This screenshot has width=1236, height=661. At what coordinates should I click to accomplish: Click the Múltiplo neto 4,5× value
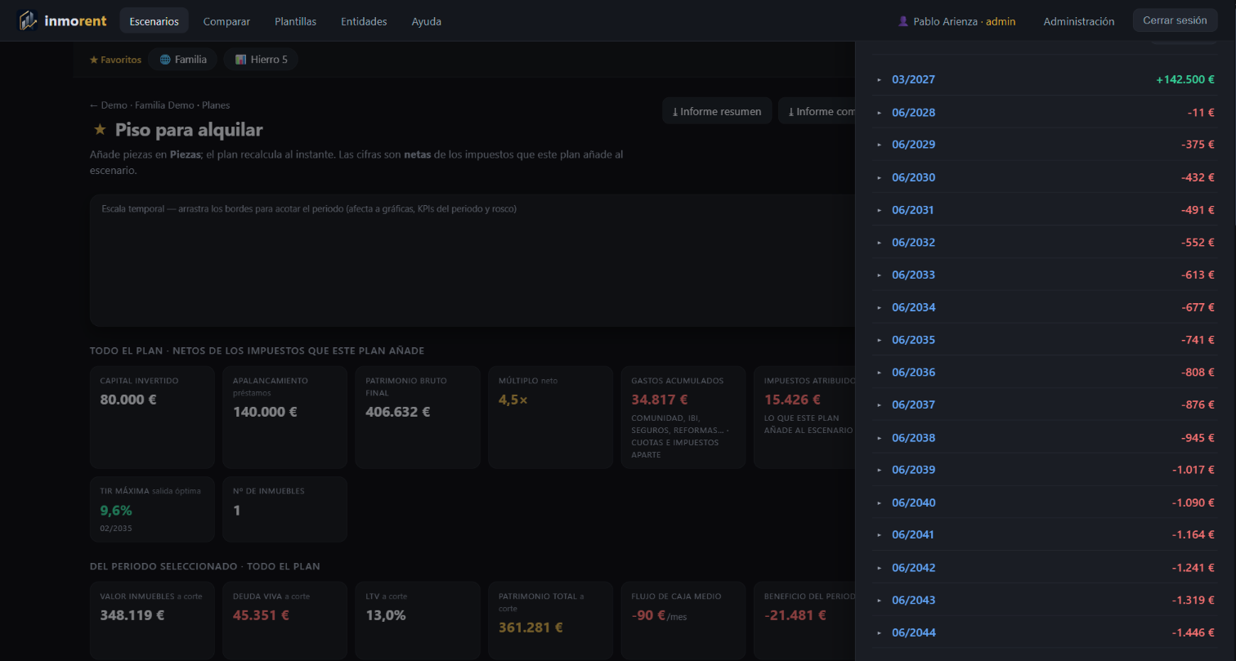click(513, 400)
